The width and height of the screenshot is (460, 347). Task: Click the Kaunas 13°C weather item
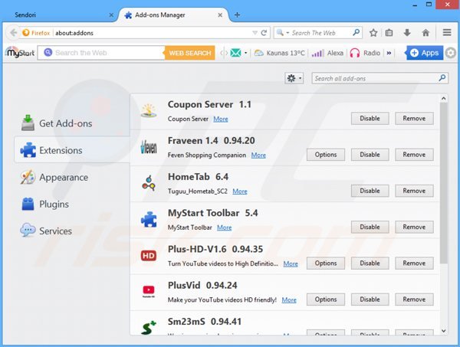[279, 53]
